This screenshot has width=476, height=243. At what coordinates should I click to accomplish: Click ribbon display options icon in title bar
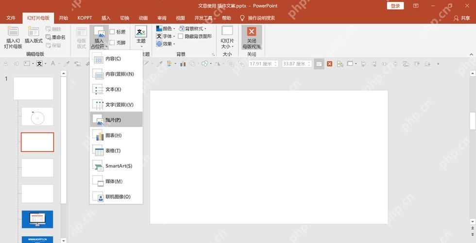pyautogui.click(x=416, y=6)
